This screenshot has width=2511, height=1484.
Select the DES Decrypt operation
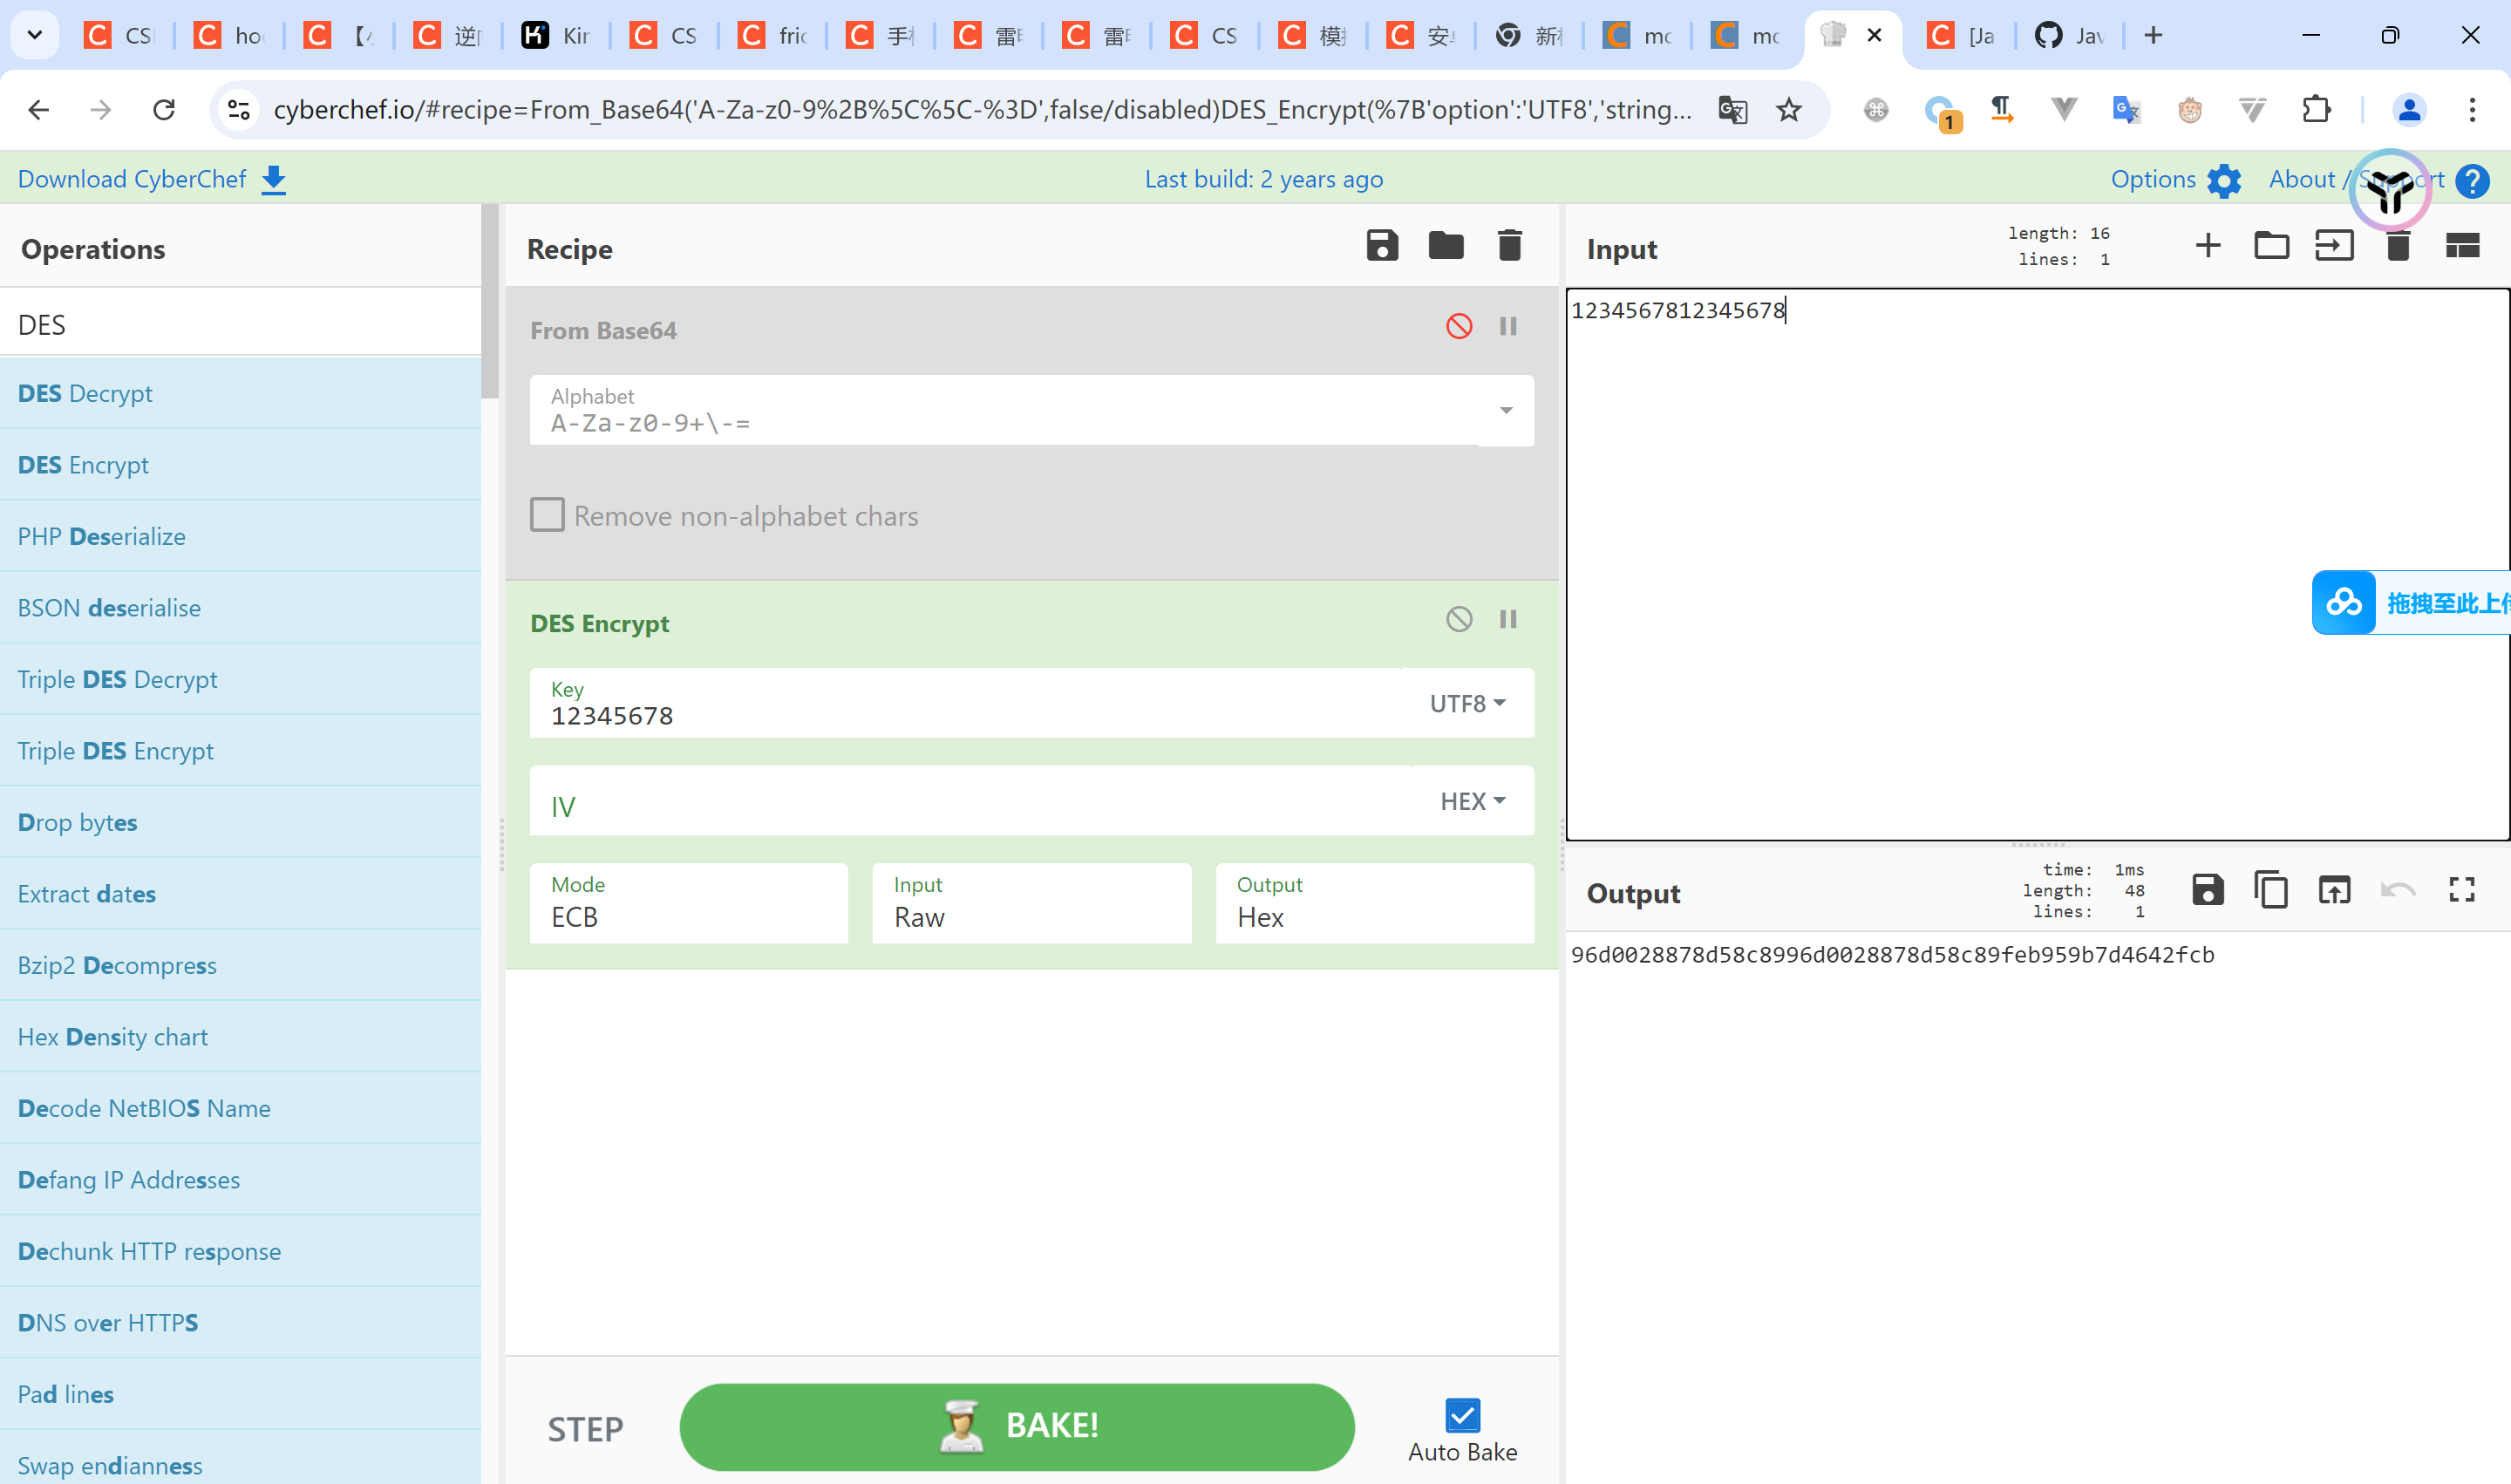240,393
